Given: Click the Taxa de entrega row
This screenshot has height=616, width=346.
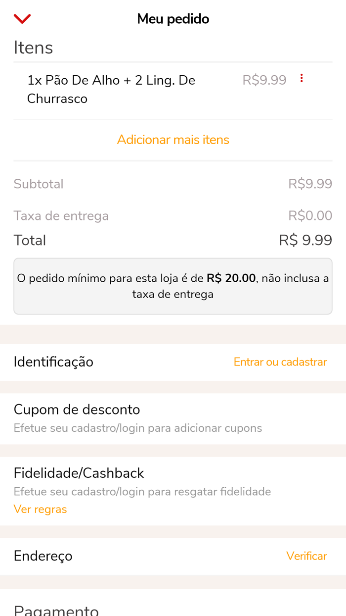Looking at the screenshot, I should pyautogui.click(x=61, y=215).
